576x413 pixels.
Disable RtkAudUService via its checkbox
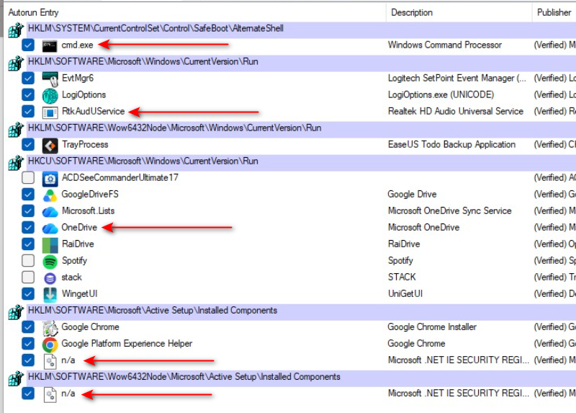(28, 111)
